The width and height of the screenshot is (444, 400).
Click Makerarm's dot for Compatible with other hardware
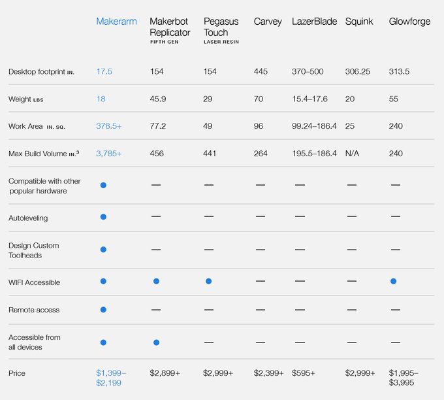tap(103, 186)
